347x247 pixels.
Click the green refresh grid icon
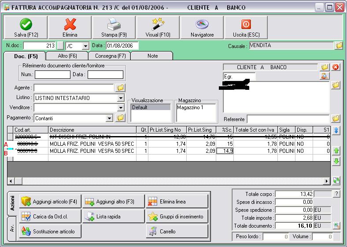[336, 181]
